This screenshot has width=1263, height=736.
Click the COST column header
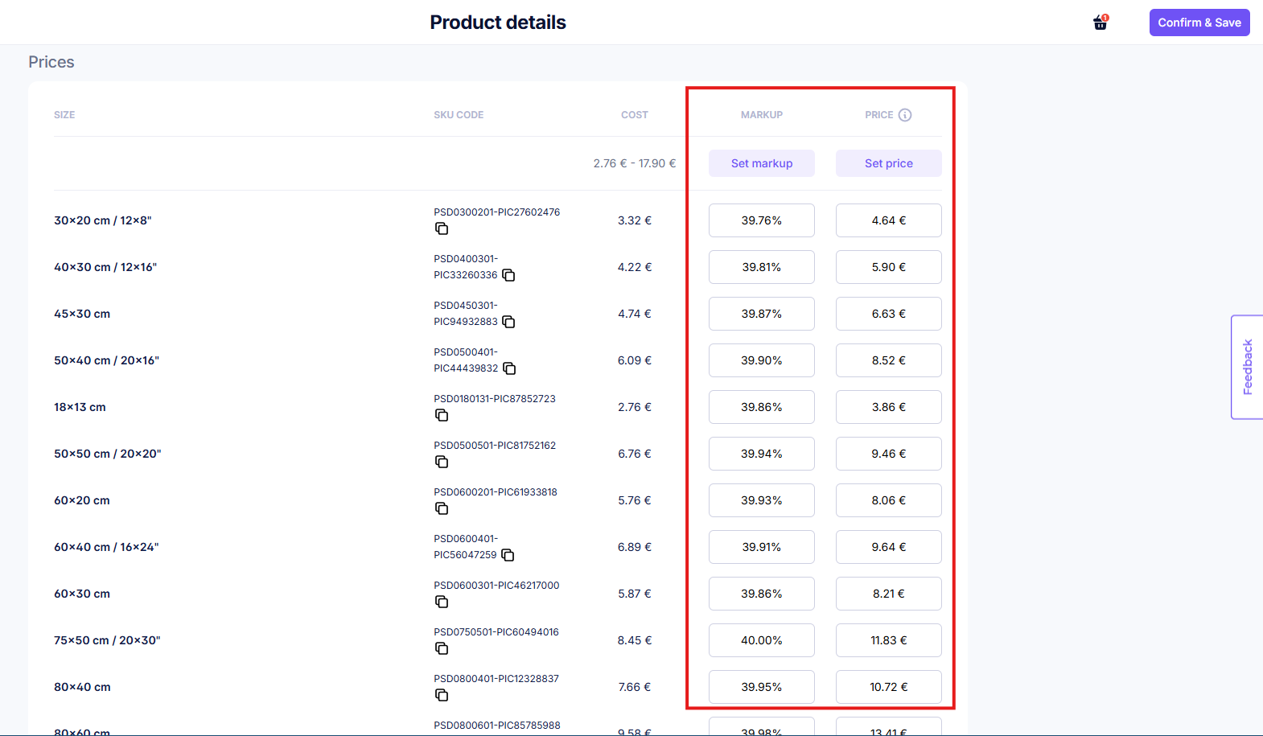pyautogui.click(x=635, y=115)
